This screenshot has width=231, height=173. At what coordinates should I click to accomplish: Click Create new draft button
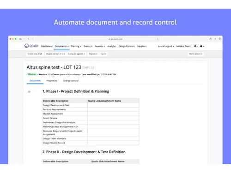tap(35, 54)
